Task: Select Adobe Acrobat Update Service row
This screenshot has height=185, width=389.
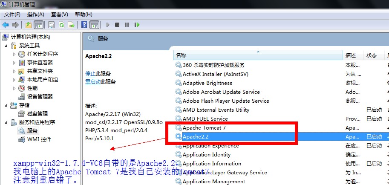Action: click(221, 92)
